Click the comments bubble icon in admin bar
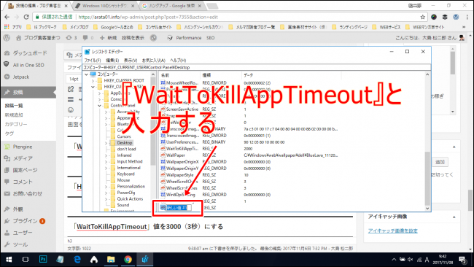 pos(85,38)
